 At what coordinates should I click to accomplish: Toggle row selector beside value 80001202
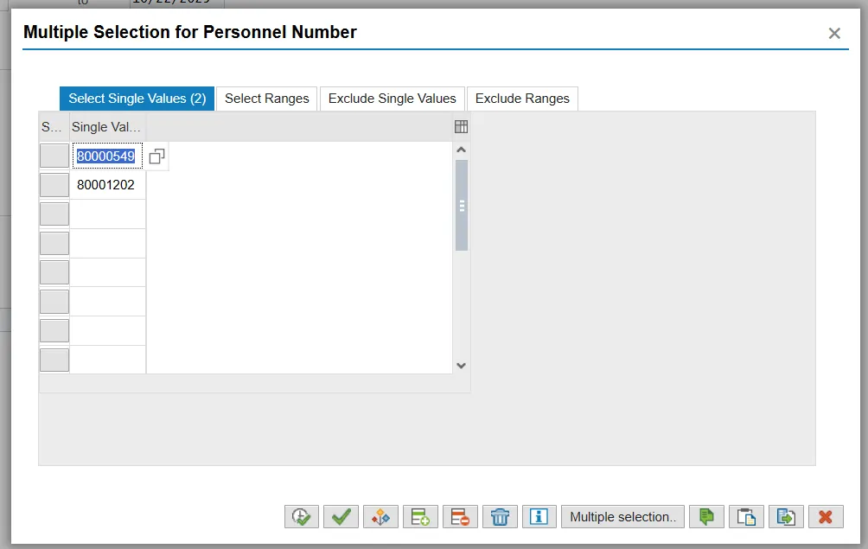54,185
